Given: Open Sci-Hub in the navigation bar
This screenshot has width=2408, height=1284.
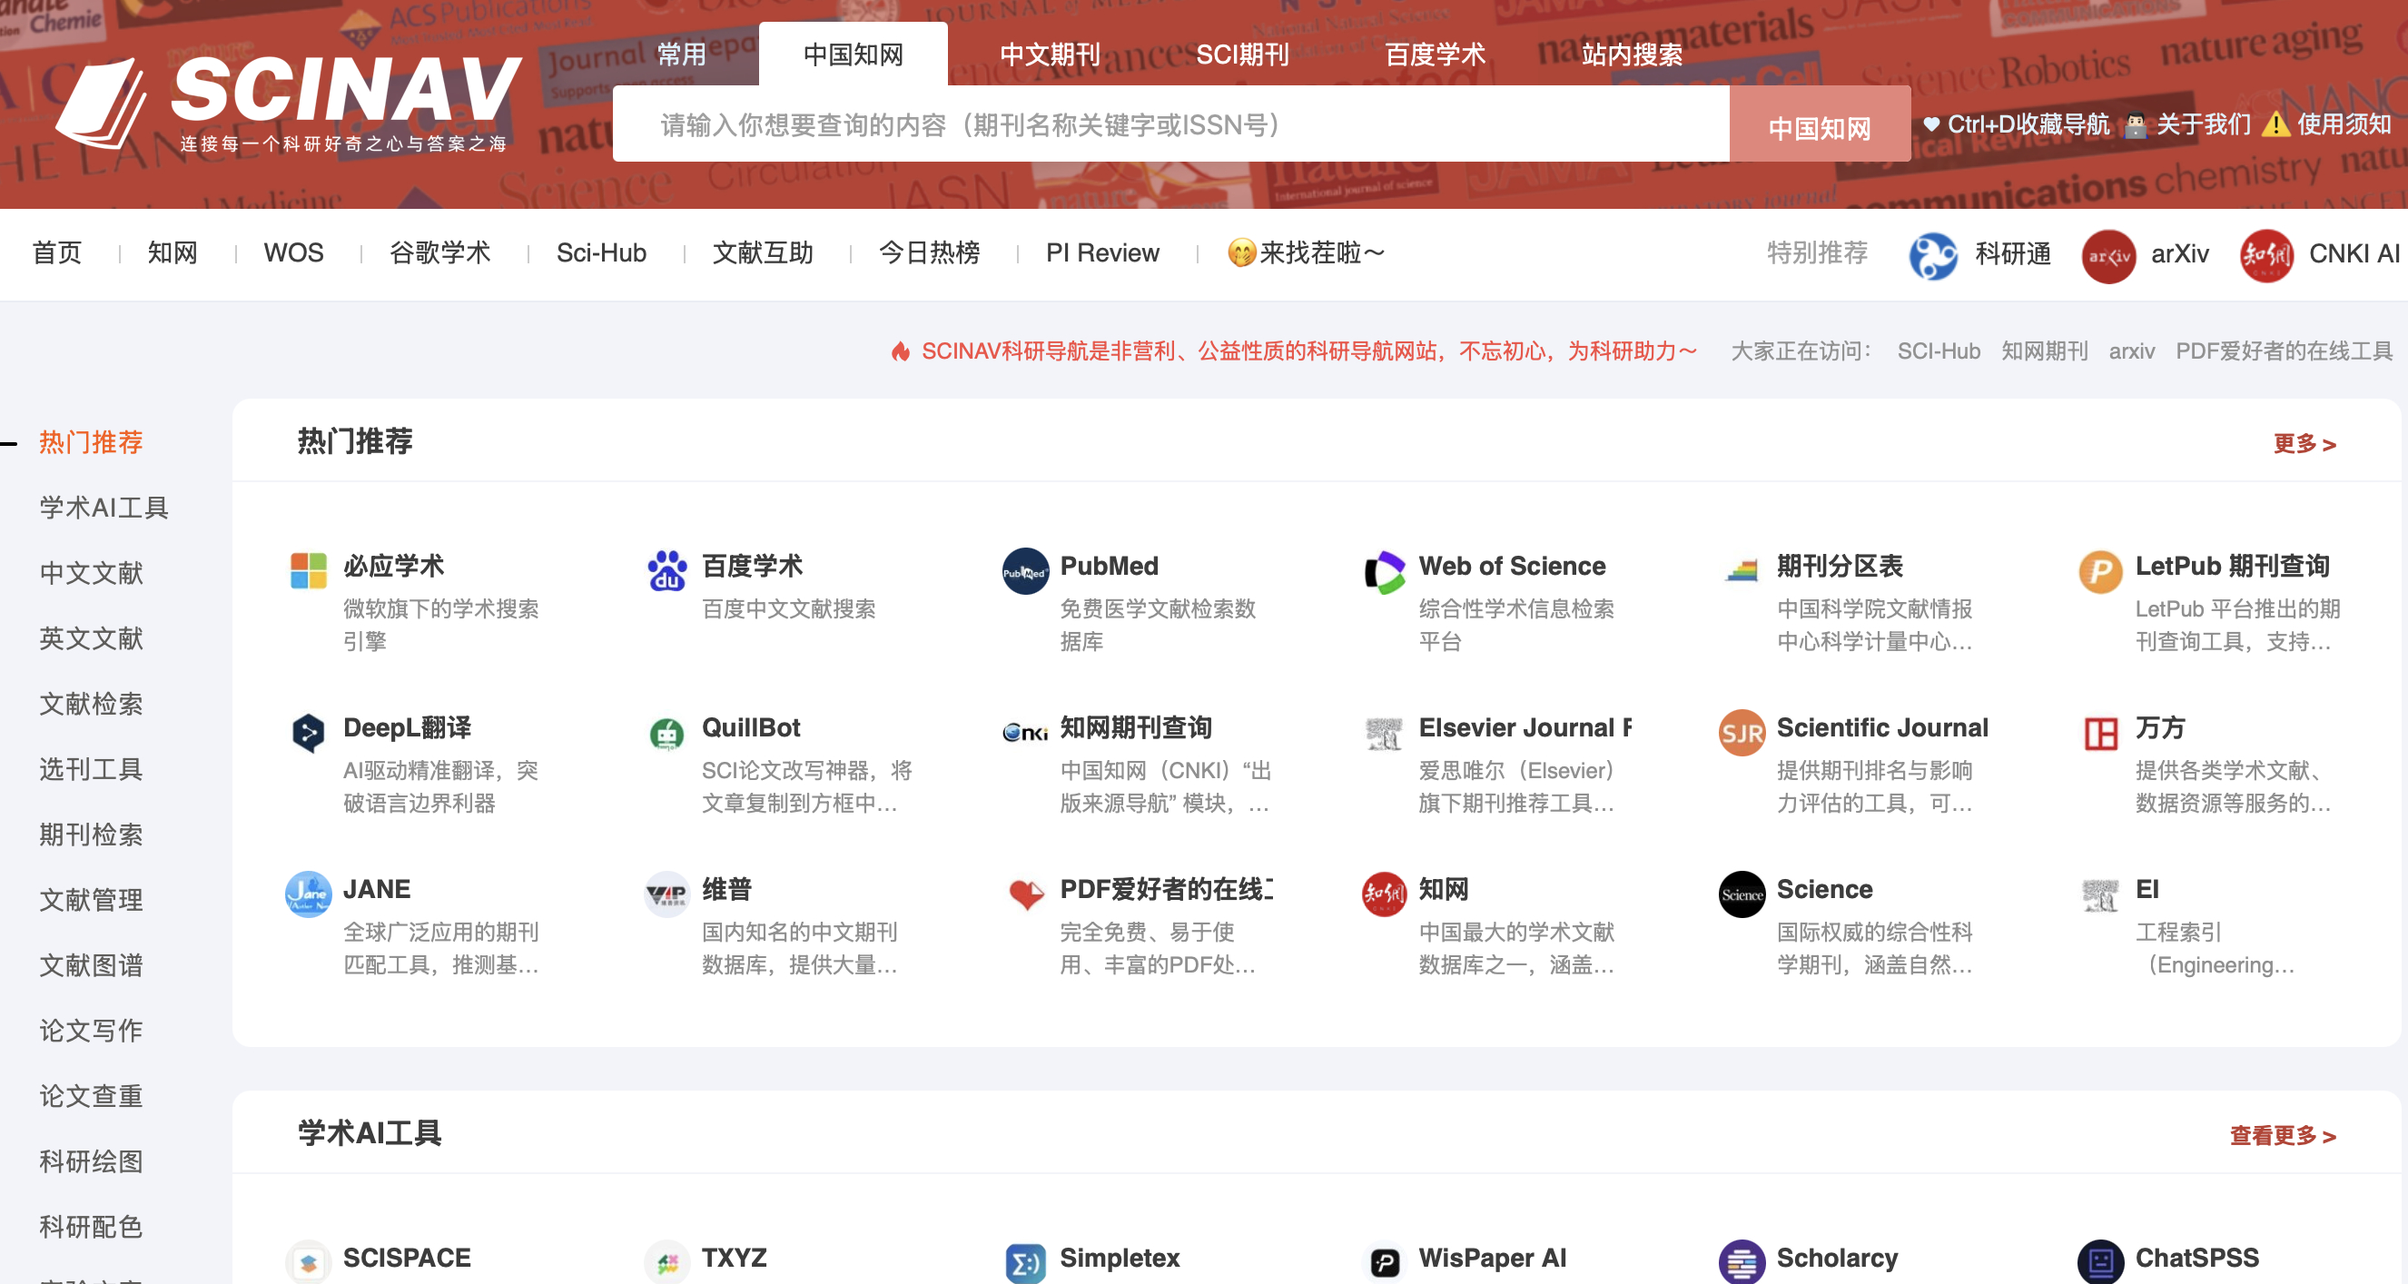Looking at the screenshot, I should click(x=601, y=253).
